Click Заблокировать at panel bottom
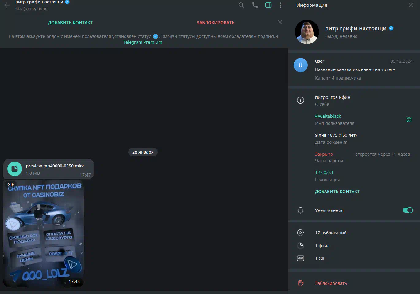This screenshot has height=294, width=420. point(331,283)
